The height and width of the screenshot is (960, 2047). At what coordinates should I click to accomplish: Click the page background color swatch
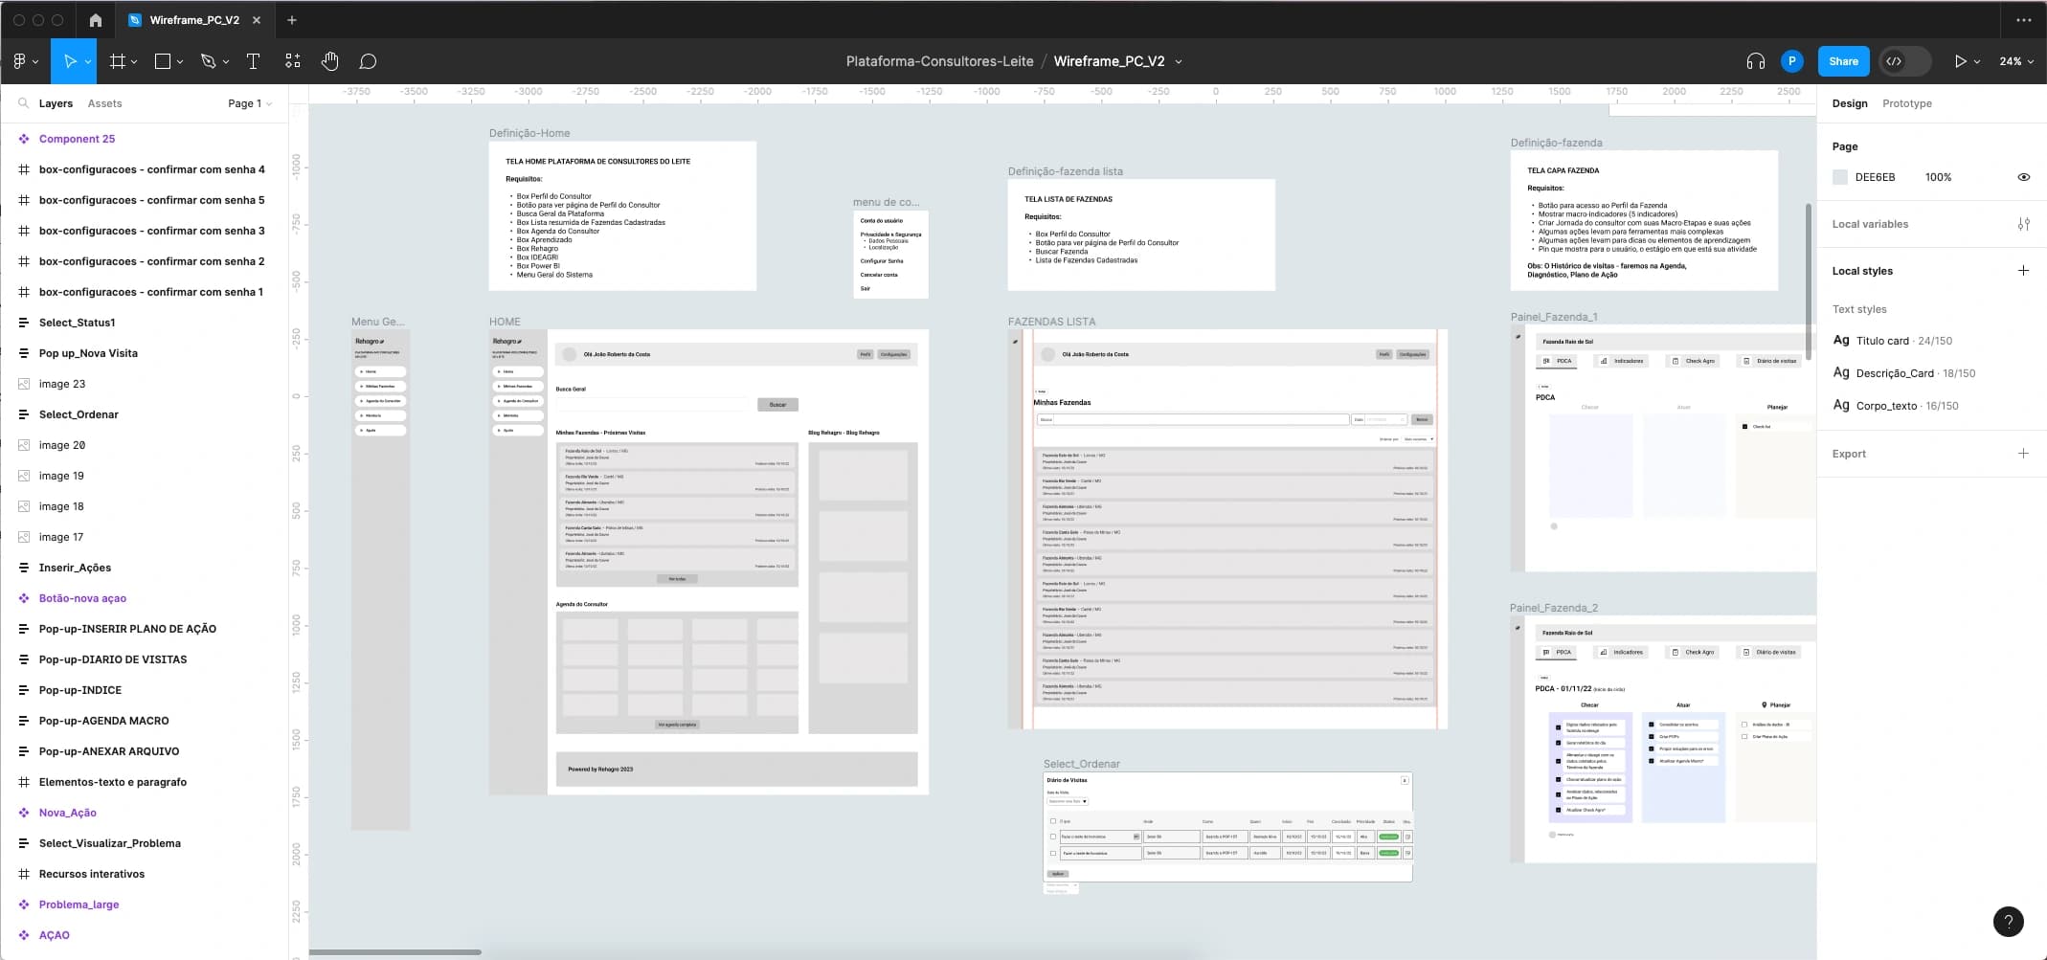point(1839,177)
